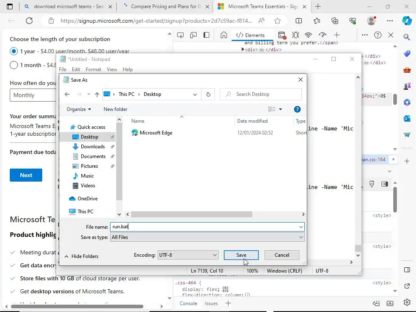416x312 pixels.
Task: Click the blue Next button
Action: click(26, 175)
